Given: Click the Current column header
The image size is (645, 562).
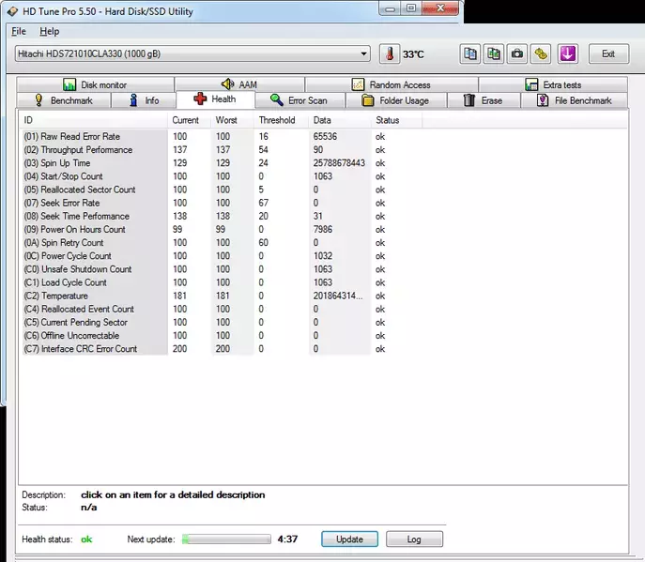Looking at the screenshot, I should click(190, 120).
